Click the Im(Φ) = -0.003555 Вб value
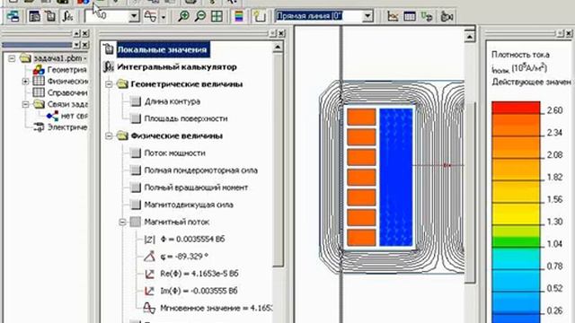575x323 pixels. click(199, 291)
